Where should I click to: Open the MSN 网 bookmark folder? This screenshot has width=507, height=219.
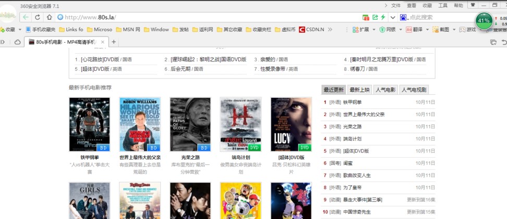[x=128, y=29]
